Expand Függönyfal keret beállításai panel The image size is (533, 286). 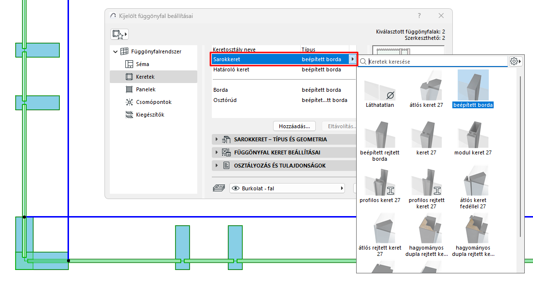point(284,152)
